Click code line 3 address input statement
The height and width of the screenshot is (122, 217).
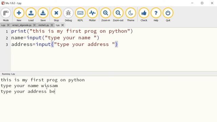click(x=64, y=44)
